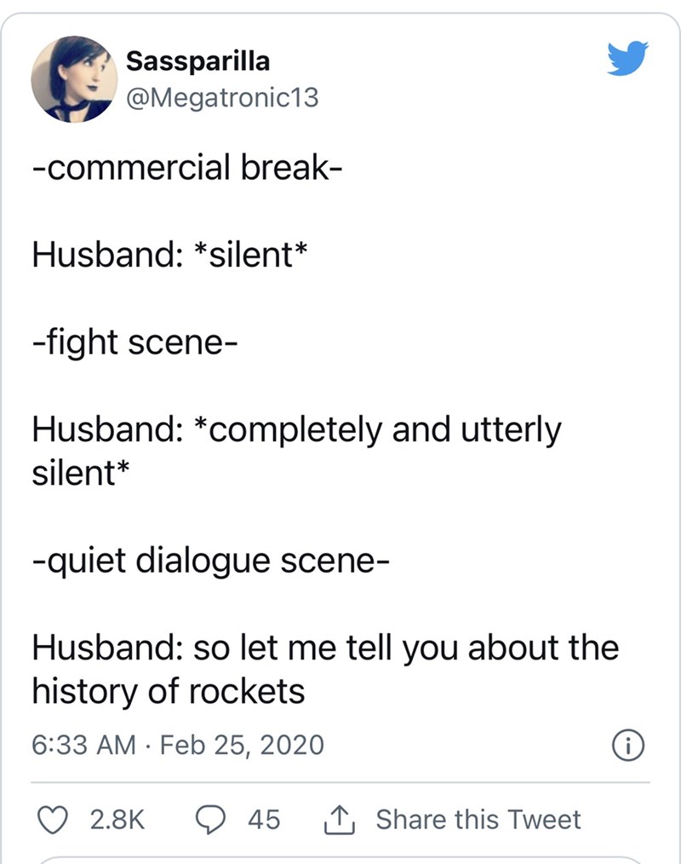Image resolution: width=681 pixels, height=864 pixels.
Task: Open the tweet info icon
Action: tap(625, 746)
